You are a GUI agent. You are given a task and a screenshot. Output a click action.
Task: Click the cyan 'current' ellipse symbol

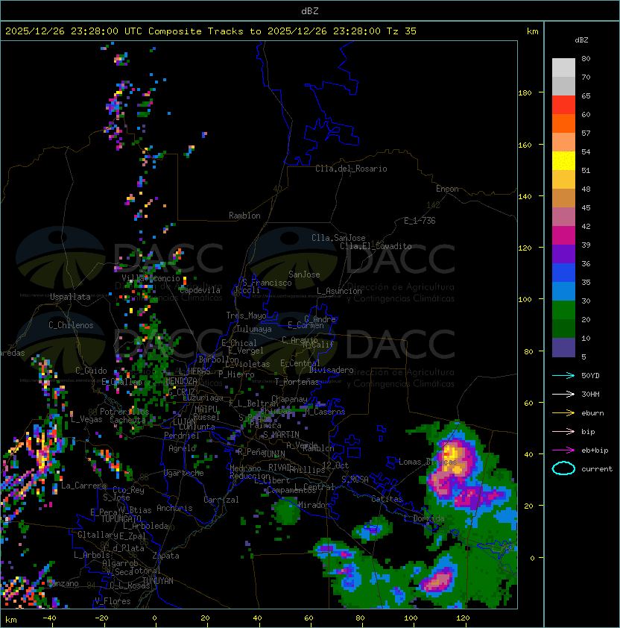click(x=563, y=468)
